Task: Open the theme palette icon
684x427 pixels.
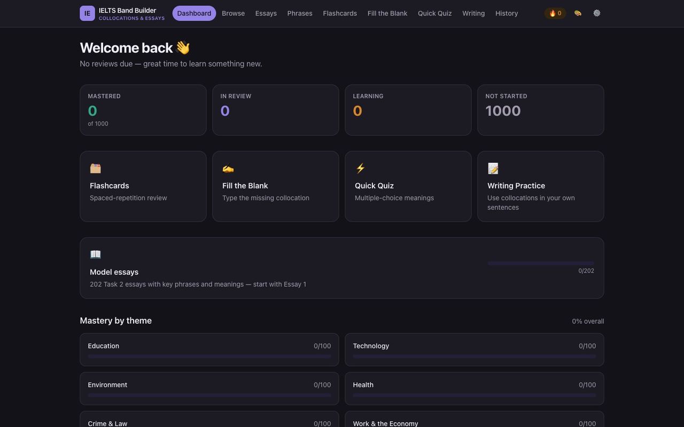Action: (578, 13)
